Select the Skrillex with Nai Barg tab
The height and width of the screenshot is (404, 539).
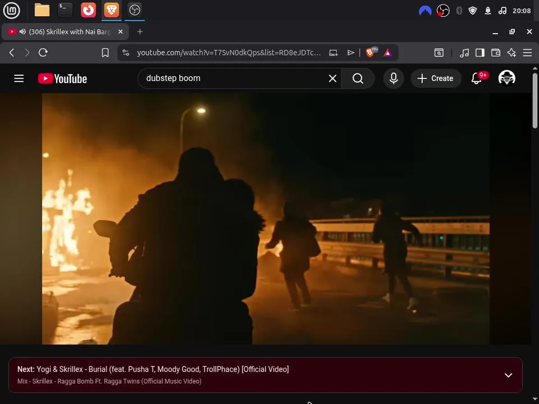[65, 31]
